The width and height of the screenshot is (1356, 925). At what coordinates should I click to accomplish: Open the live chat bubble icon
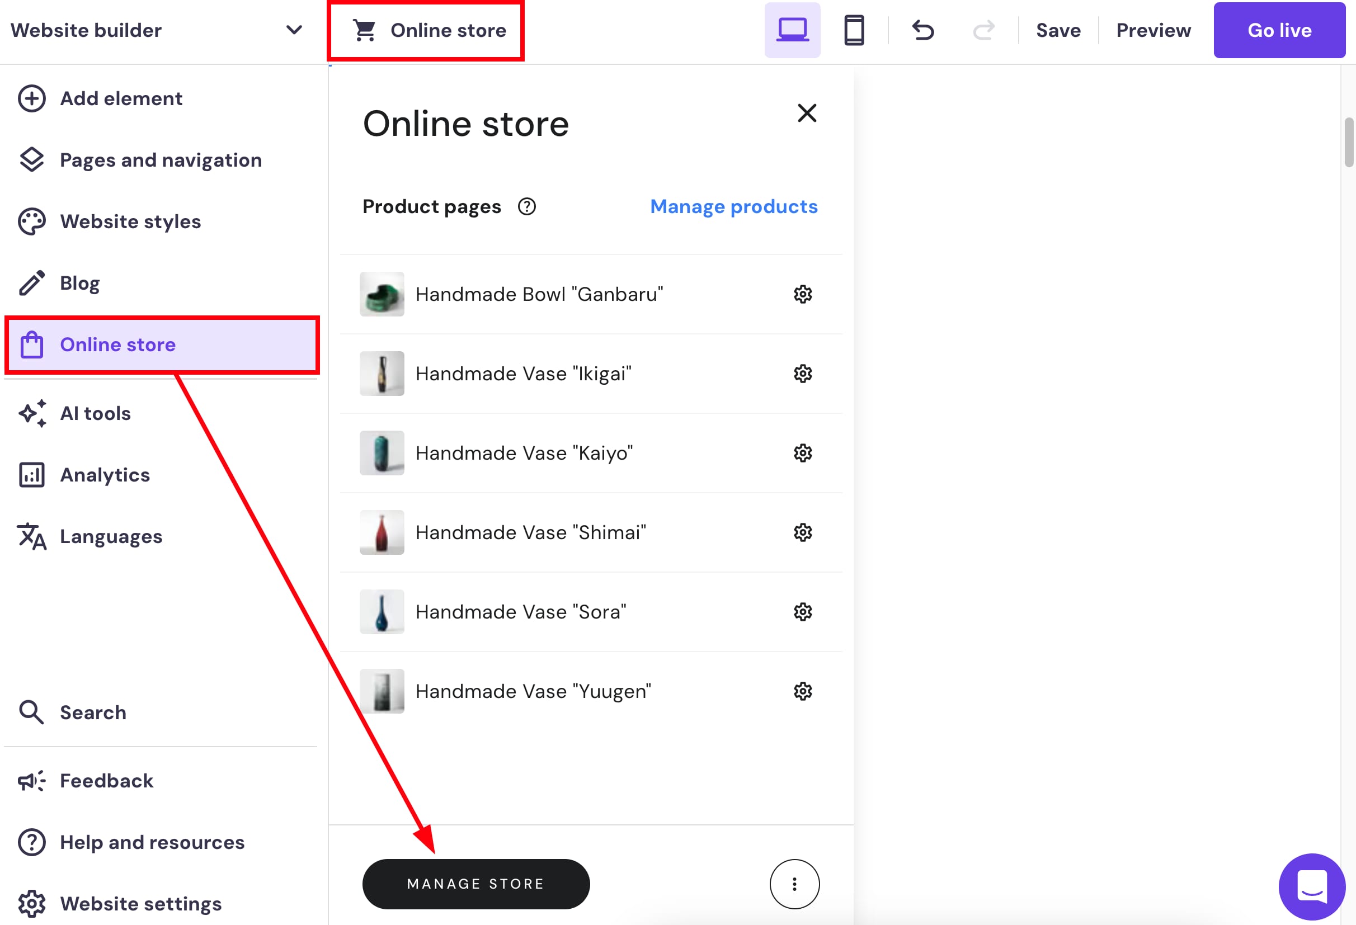coord(1312,886)
